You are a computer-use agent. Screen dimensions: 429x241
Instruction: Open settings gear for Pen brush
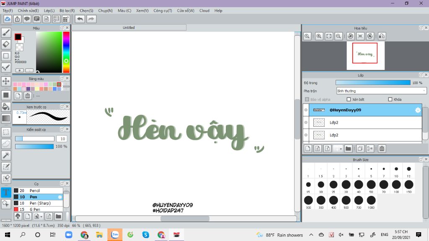click(60, 197)
